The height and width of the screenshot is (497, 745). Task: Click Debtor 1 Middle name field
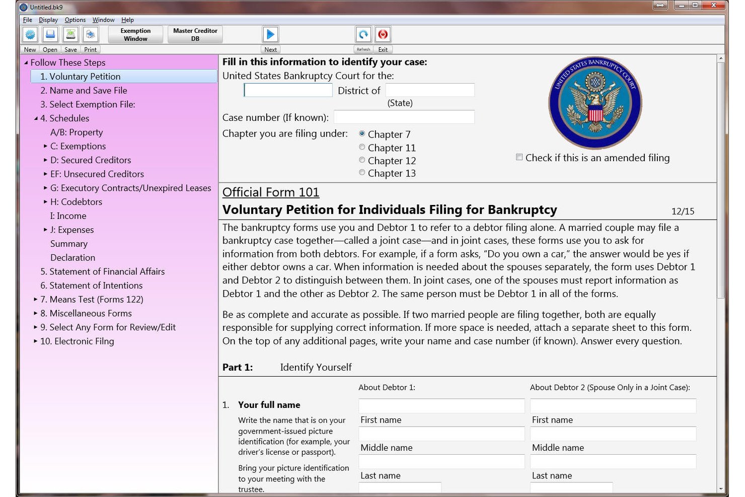click(441, 434)
